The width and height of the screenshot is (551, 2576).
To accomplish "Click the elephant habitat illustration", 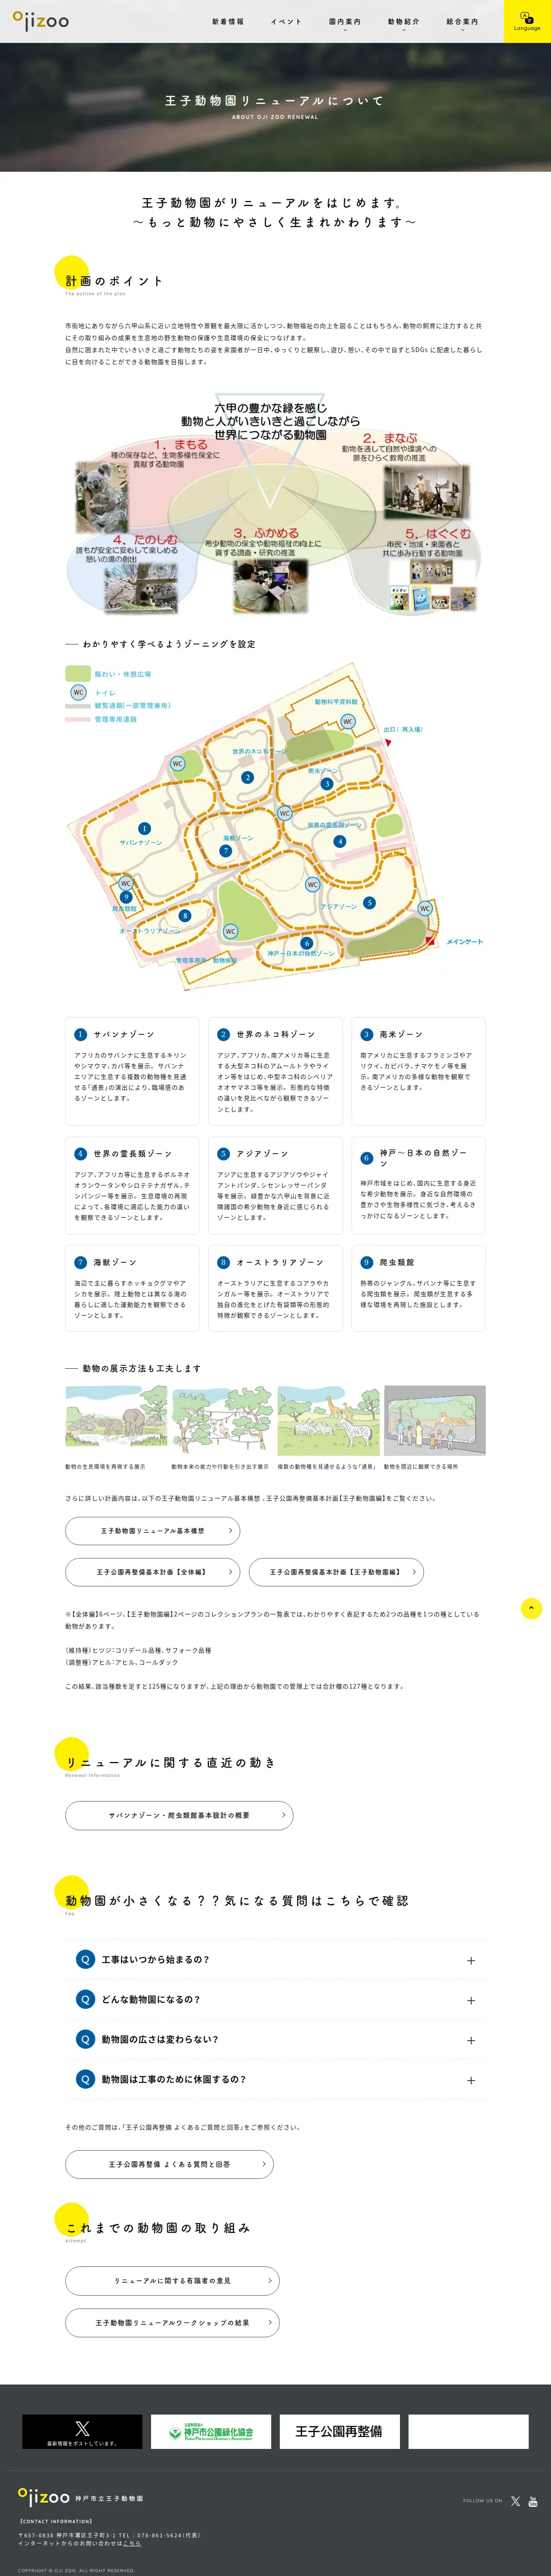I will point(116,1420).
